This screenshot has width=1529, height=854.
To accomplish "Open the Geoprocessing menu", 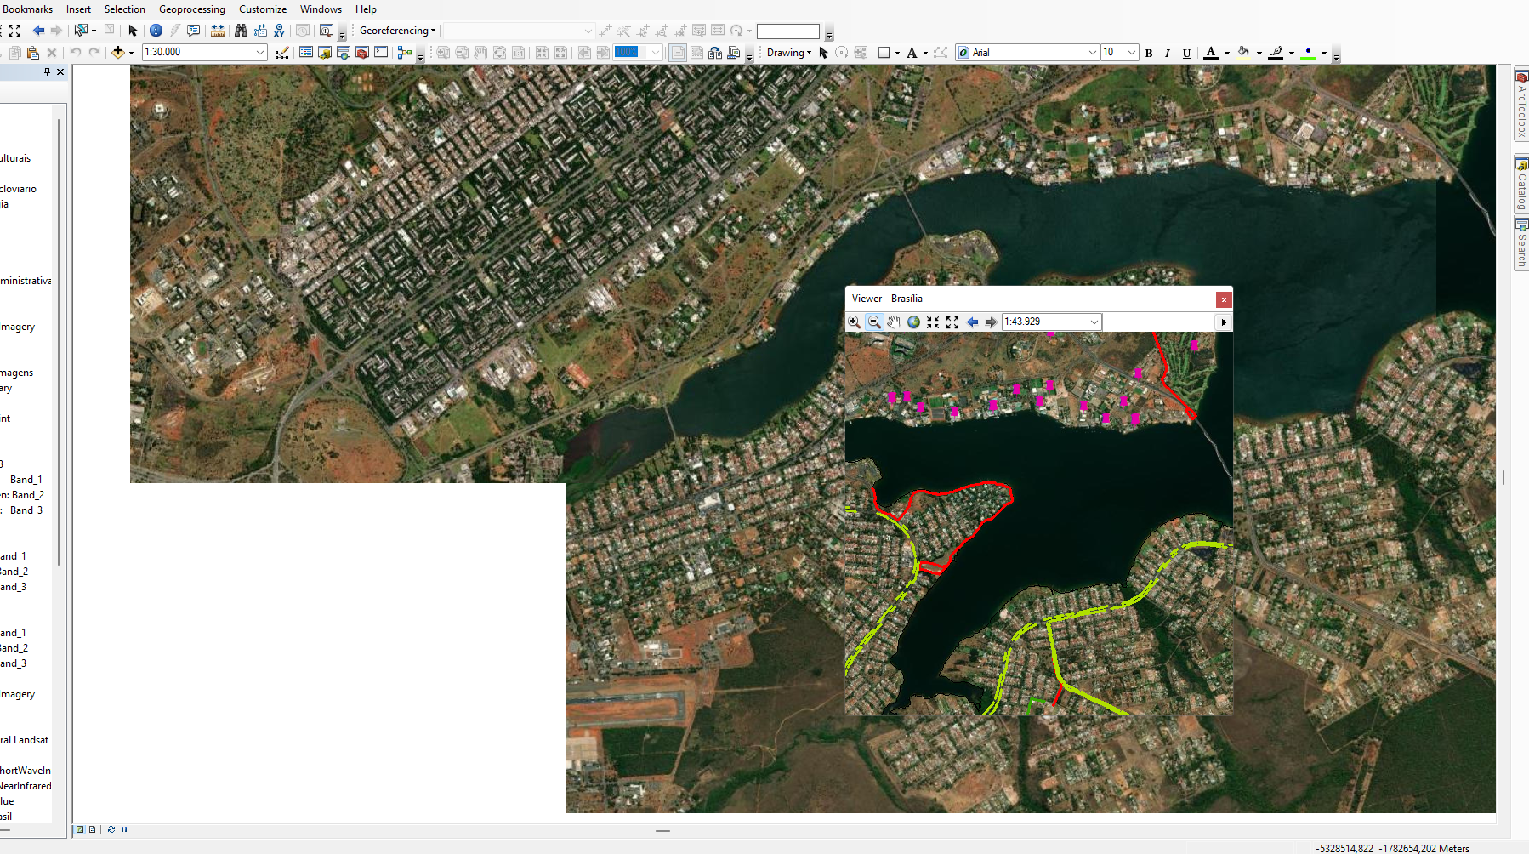I will [x=192, y=9].
